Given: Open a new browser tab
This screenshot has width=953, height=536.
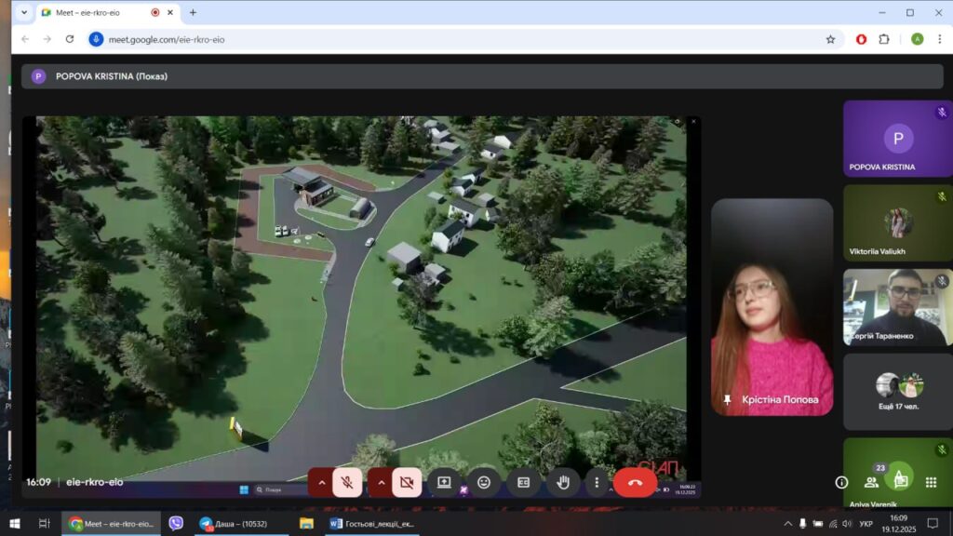Looking at the screenshot, I should pyautogui.click(x=193, y=12).
